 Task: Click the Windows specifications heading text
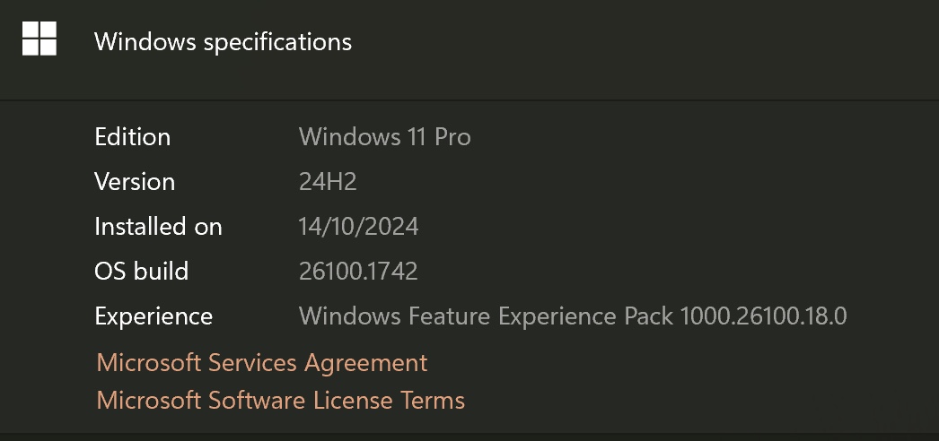pyautogui.click(x=223, y=41)
